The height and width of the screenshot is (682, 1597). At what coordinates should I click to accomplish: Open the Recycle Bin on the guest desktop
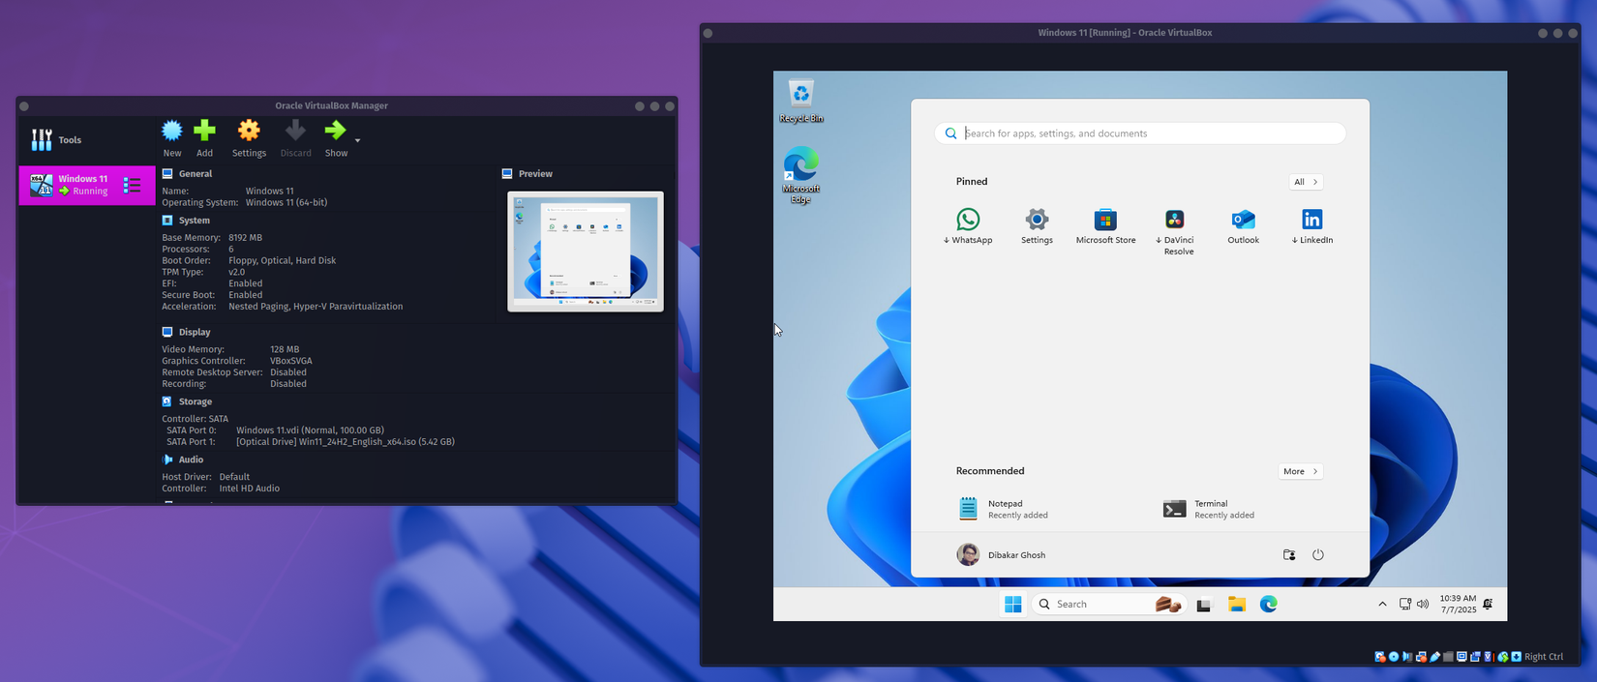point(800,102)
